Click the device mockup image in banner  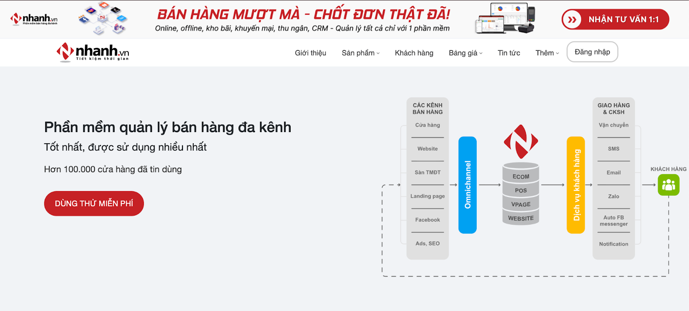click(x=505, y=18)
